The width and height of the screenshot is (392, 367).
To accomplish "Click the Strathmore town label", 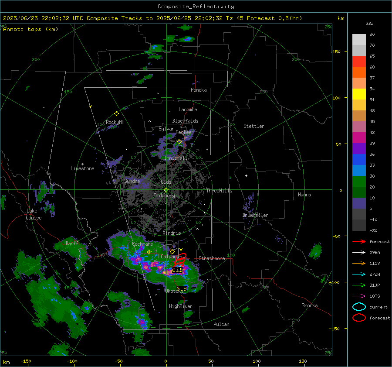I will click(x=212, y=258).
